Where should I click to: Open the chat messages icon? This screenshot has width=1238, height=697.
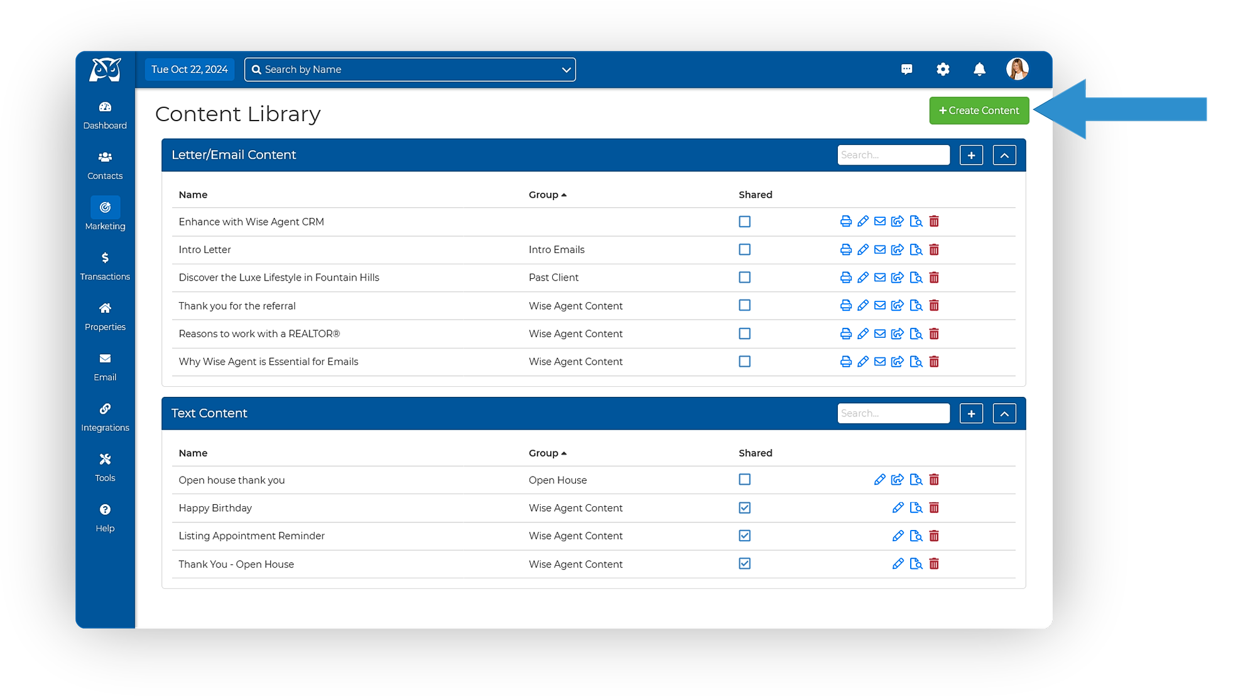tap(906, 69)
